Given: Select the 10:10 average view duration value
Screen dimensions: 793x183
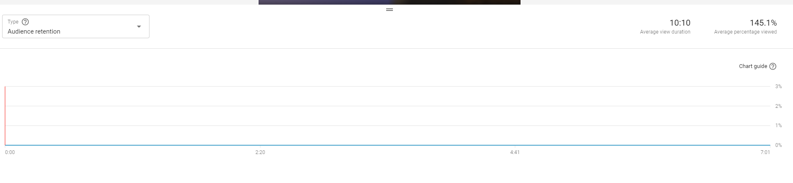Looking at the screenshot, I should coord(680,23).
